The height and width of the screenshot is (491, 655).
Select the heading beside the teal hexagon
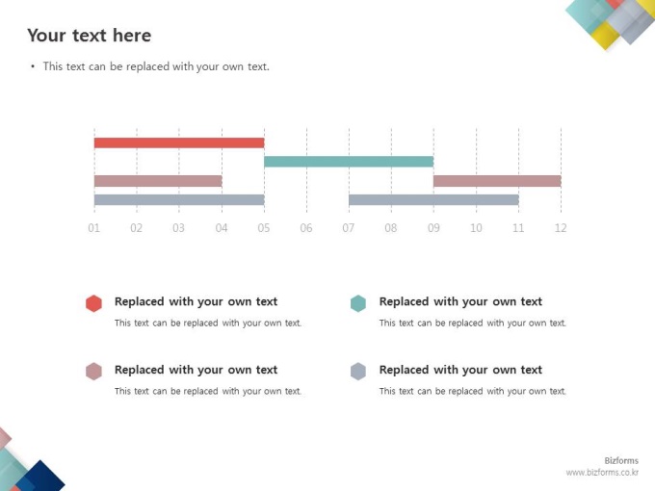coord(460,302)
